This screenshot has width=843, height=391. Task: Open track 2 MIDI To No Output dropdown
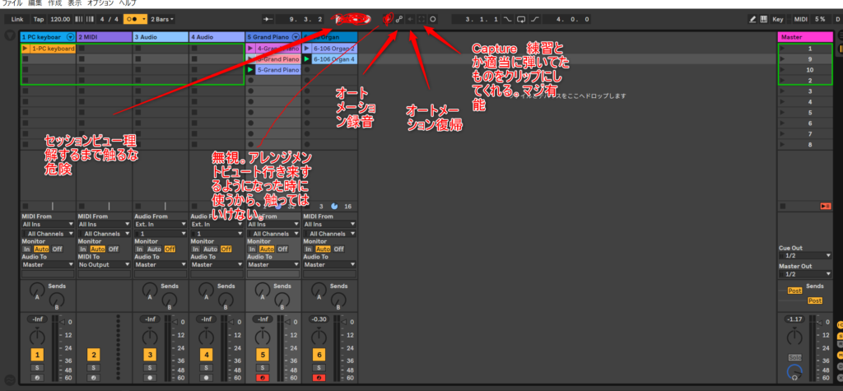[x=103, y=264]
